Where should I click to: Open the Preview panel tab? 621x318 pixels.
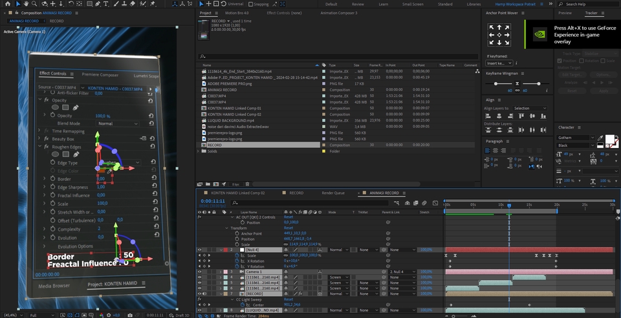(565, 13)
